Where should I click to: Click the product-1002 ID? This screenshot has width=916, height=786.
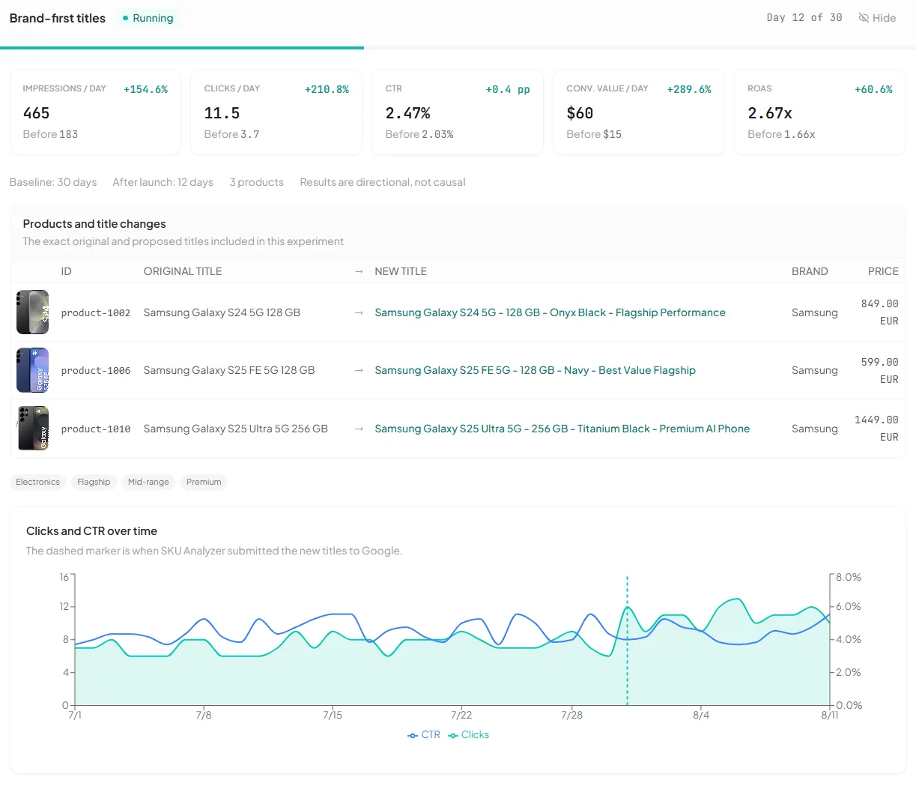click(x=96, y=313)
